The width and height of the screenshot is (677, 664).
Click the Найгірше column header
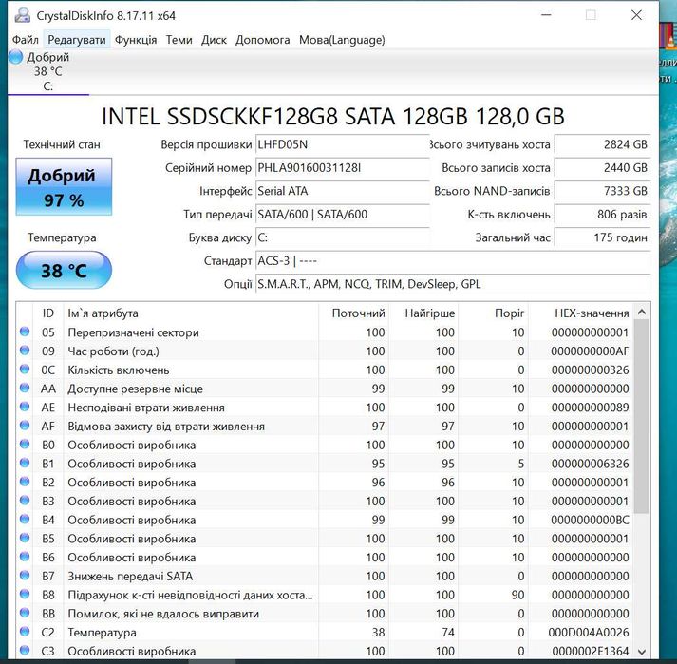click(423, 313)
